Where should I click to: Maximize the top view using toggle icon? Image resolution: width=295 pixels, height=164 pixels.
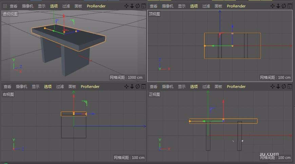coord(290,6)
